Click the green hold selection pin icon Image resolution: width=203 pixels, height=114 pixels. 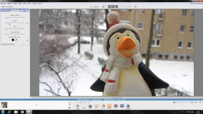[x=70, y=102]
